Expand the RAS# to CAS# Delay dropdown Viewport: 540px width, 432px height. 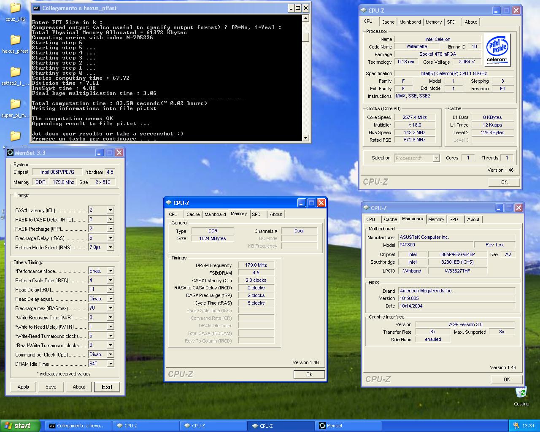(111, 219)
